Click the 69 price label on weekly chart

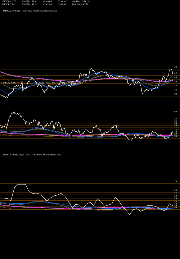(x=176, y=112)
